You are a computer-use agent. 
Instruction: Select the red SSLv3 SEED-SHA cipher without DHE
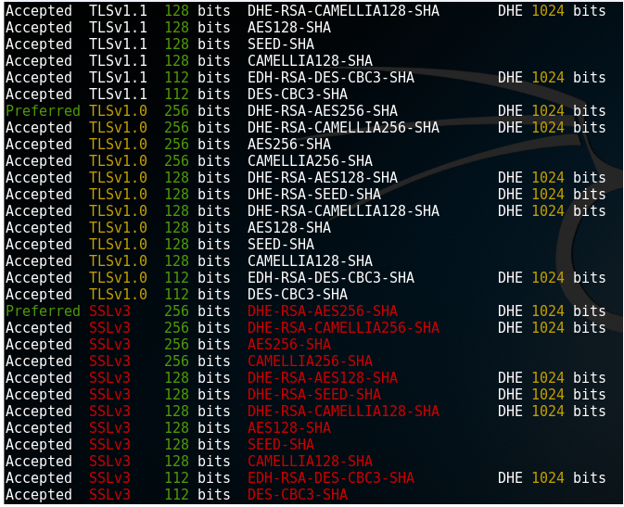[281, 445]
